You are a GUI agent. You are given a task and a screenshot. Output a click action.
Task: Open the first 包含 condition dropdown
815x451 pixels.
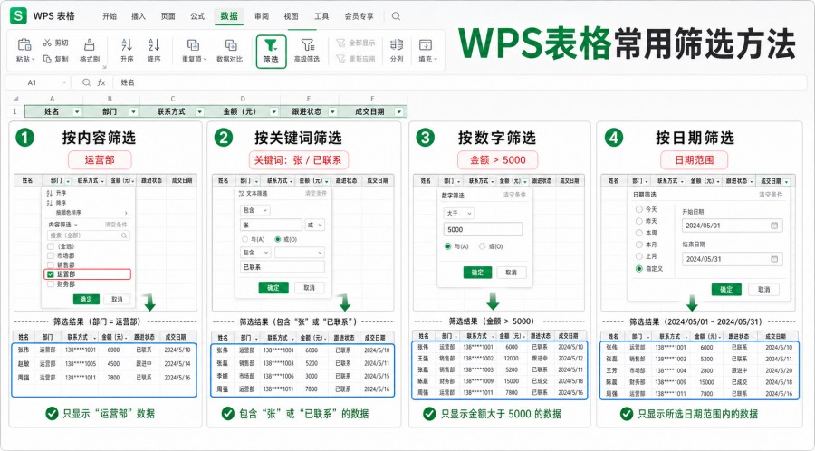[254, 210]
